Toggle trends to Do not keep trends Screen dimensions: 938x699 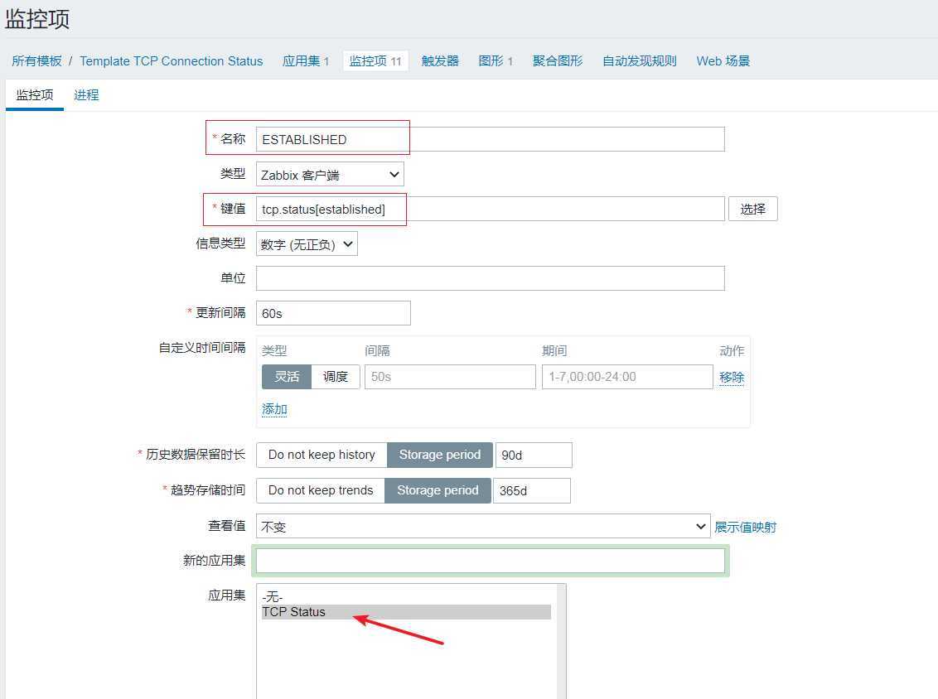tap(319, 490)
